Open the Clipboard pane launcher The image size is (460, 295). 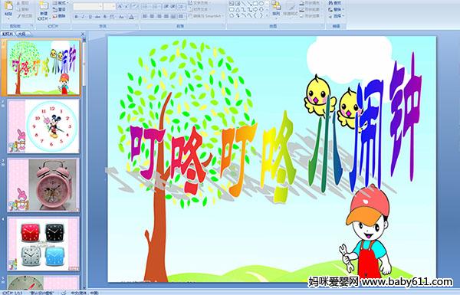click(x=31, y=25)
